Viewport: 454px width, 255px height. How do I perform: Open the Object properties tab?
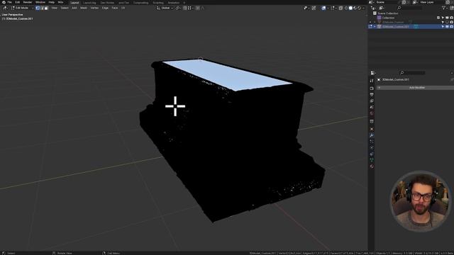click(x=372, y=129)
